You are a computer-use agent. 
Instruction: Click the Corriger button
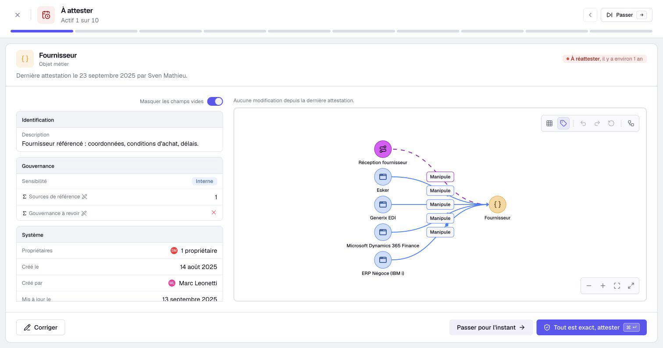click(41, 327)
